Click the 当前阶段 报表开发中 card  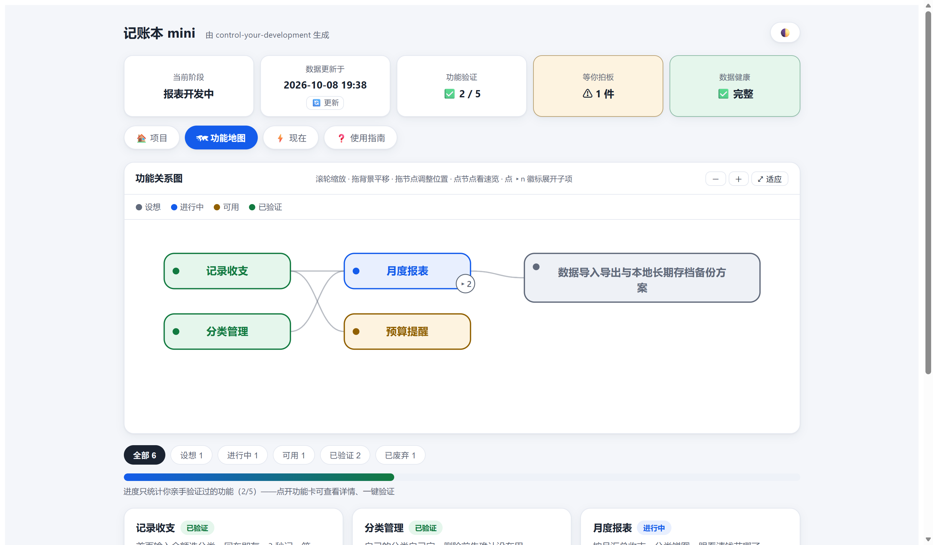pyautogui.click(x=189, y=86)
